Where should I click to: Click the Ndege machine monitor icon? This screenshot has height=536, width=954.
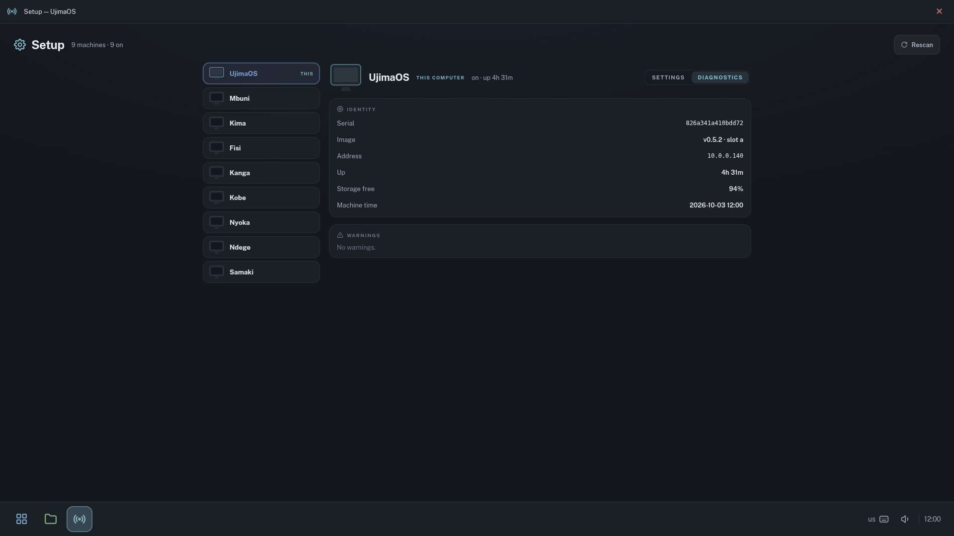tap(217, 247)
